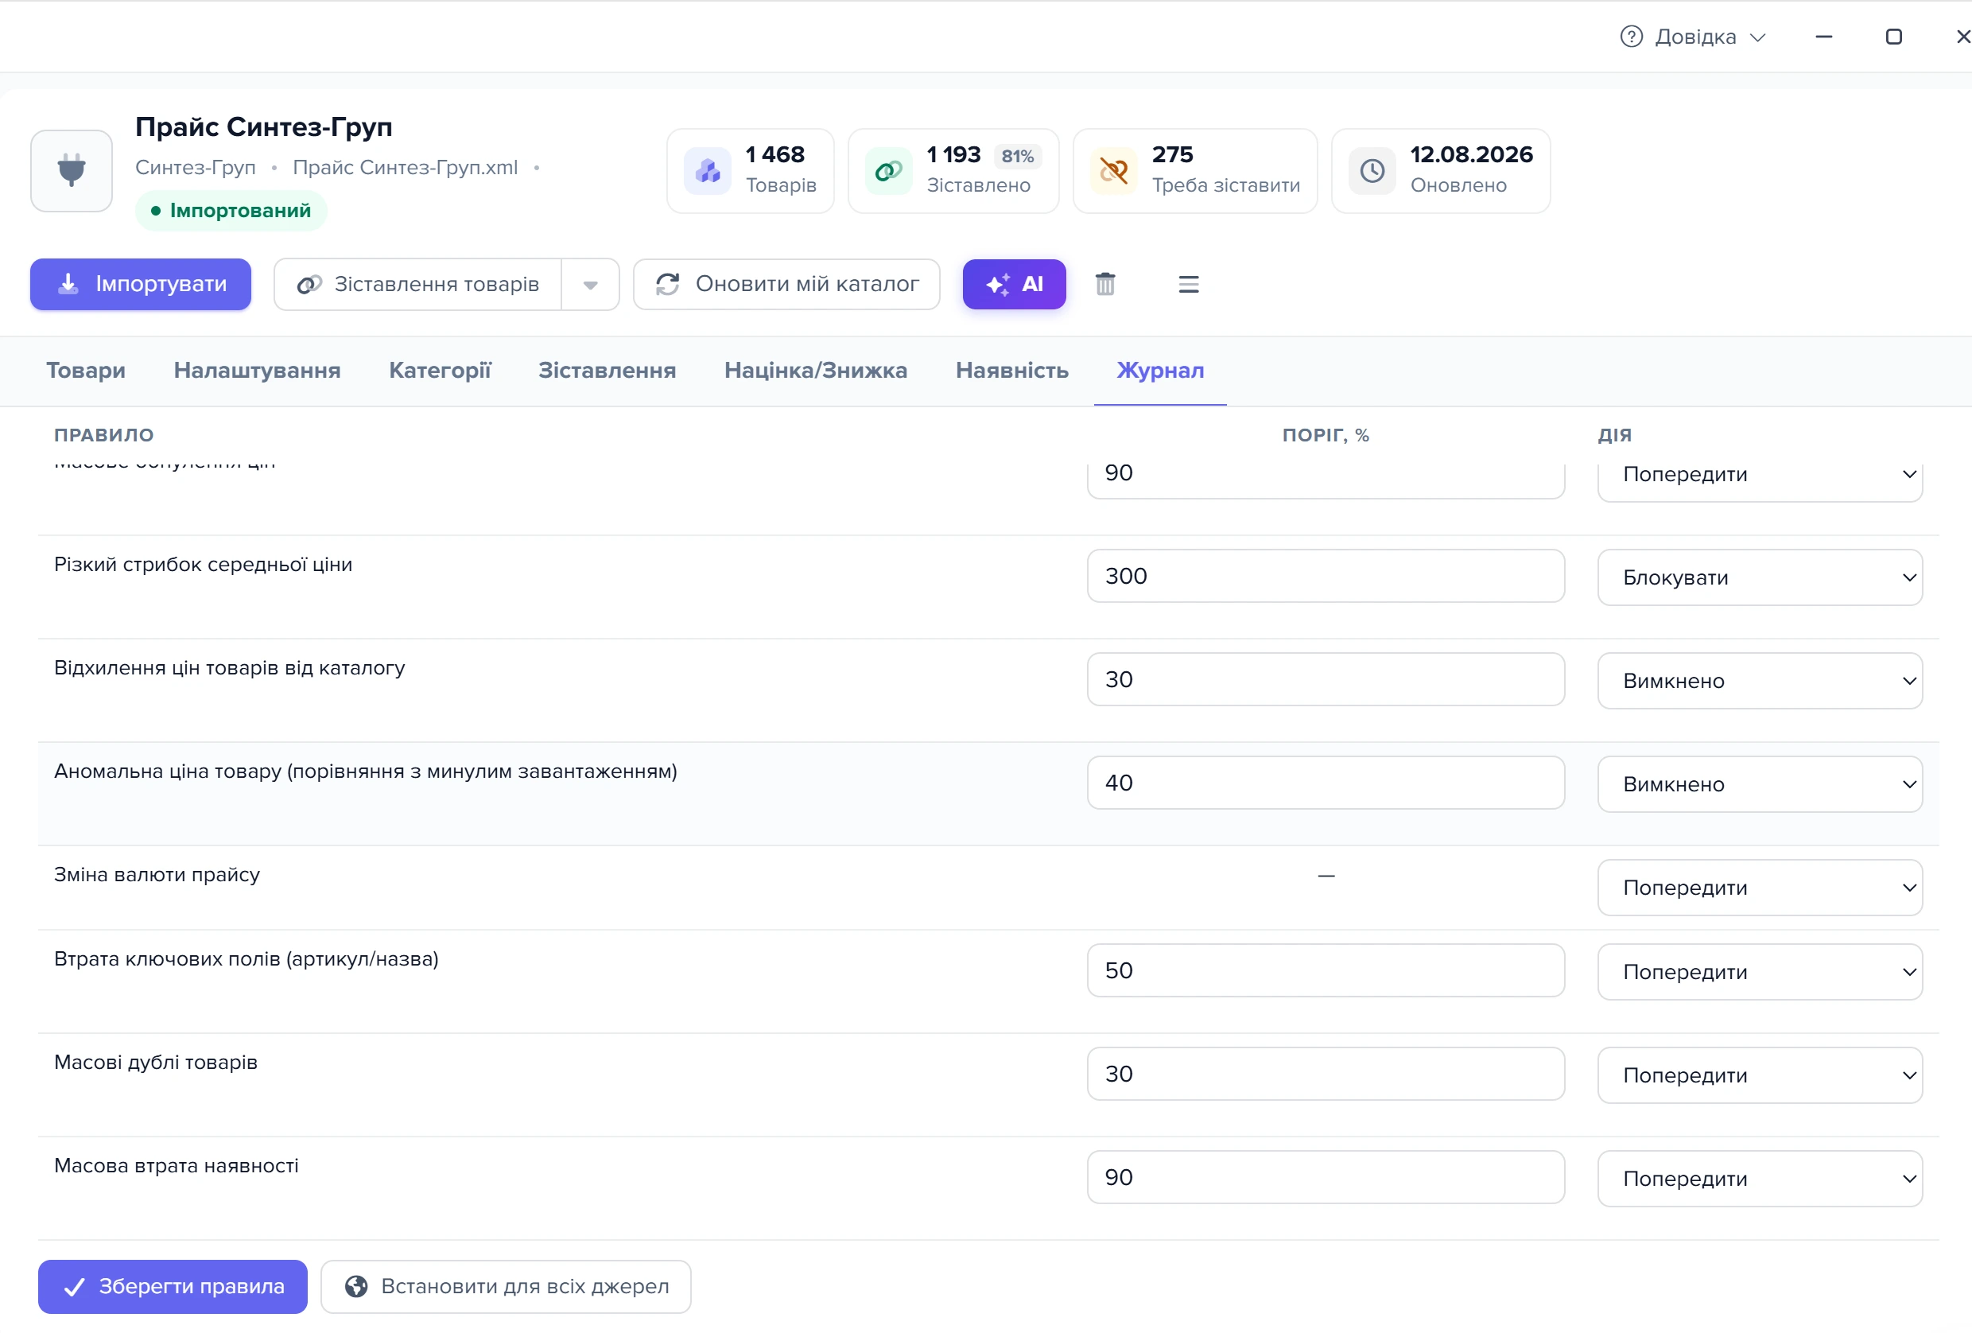Click the products cubes icon
Image resolution: width=1972 pixels, height=1333 pixels.
pyautogui.click(x=708, y=172)
